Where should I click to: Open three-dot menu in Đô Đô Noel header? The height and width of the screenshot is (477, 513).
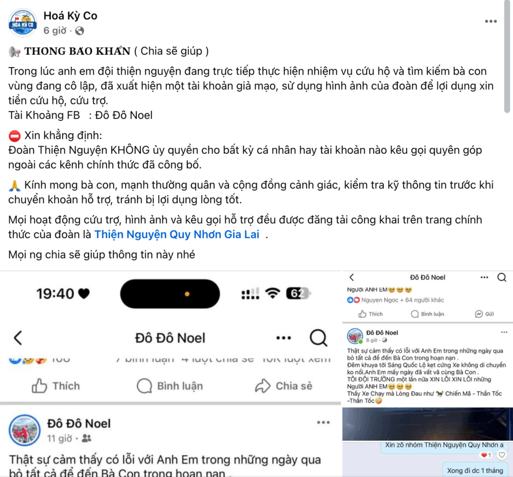tap(284, 338)
